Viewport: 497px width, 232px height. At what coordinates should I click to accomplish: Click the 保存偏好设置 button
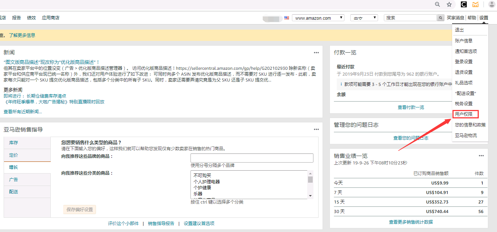point(80,210)
